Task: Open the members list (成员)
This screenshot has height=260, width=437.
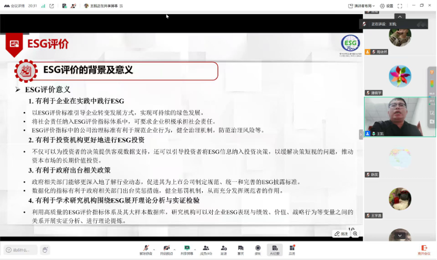Action: coord(206,250)
